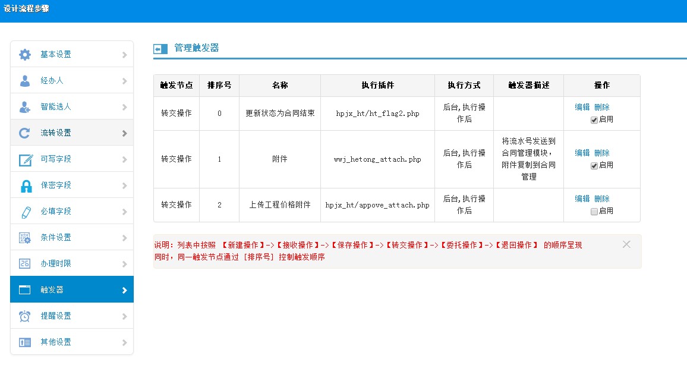Screen dimensions: 687x365
Task: Click the padlock icon beside 保密字段
Action: pos(26,186)
